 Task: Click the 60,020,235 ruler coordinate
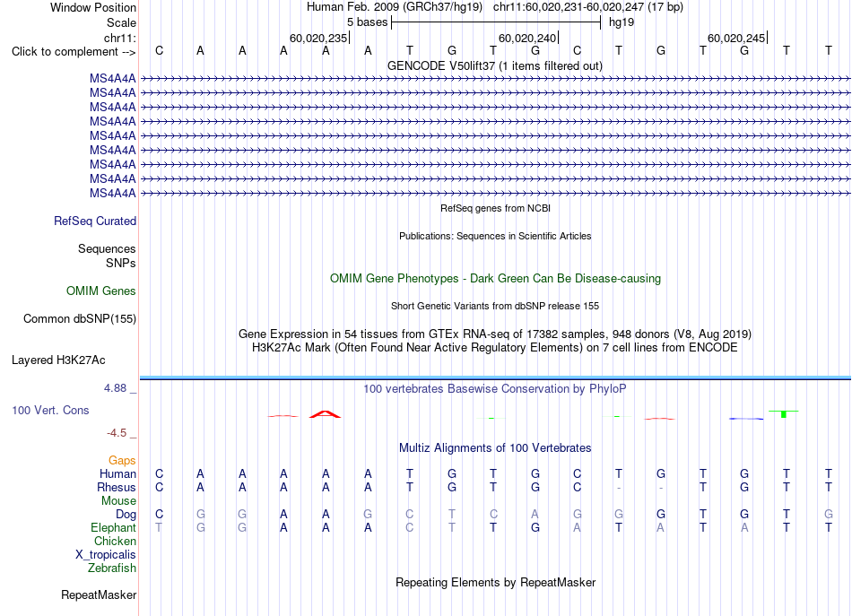click(x=318, y=38)
